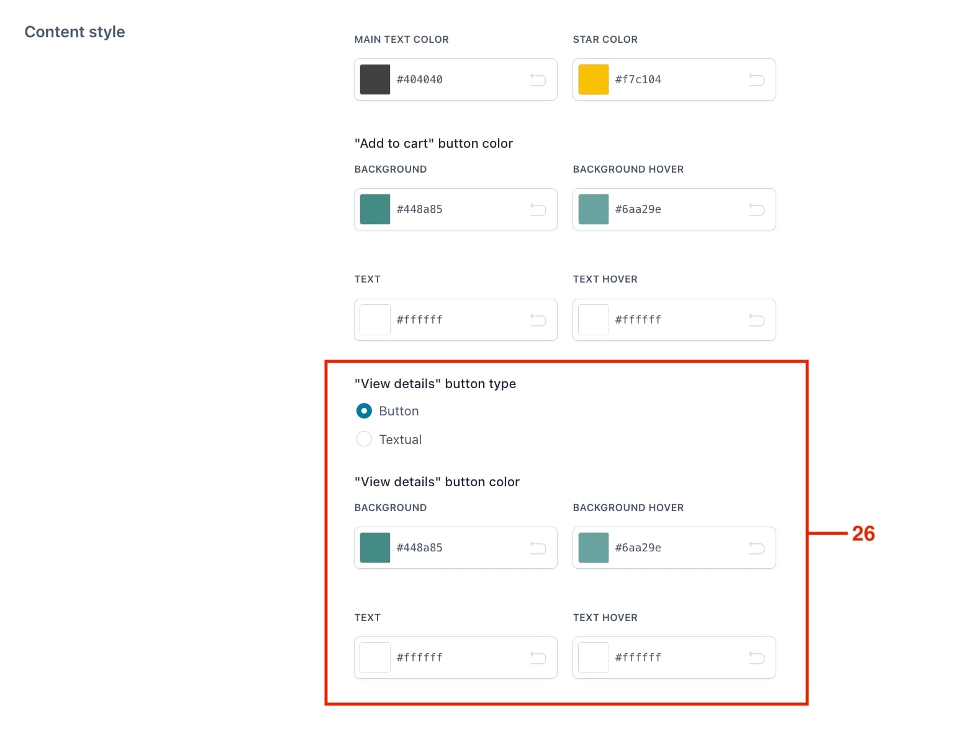Click the Content style section heading
The height and width of the screenshot is (729, 960).
tap(75, 32)
